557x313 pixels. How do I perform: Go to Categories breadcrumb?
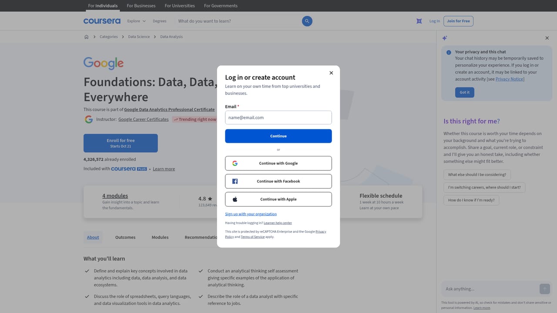(108, 37)
